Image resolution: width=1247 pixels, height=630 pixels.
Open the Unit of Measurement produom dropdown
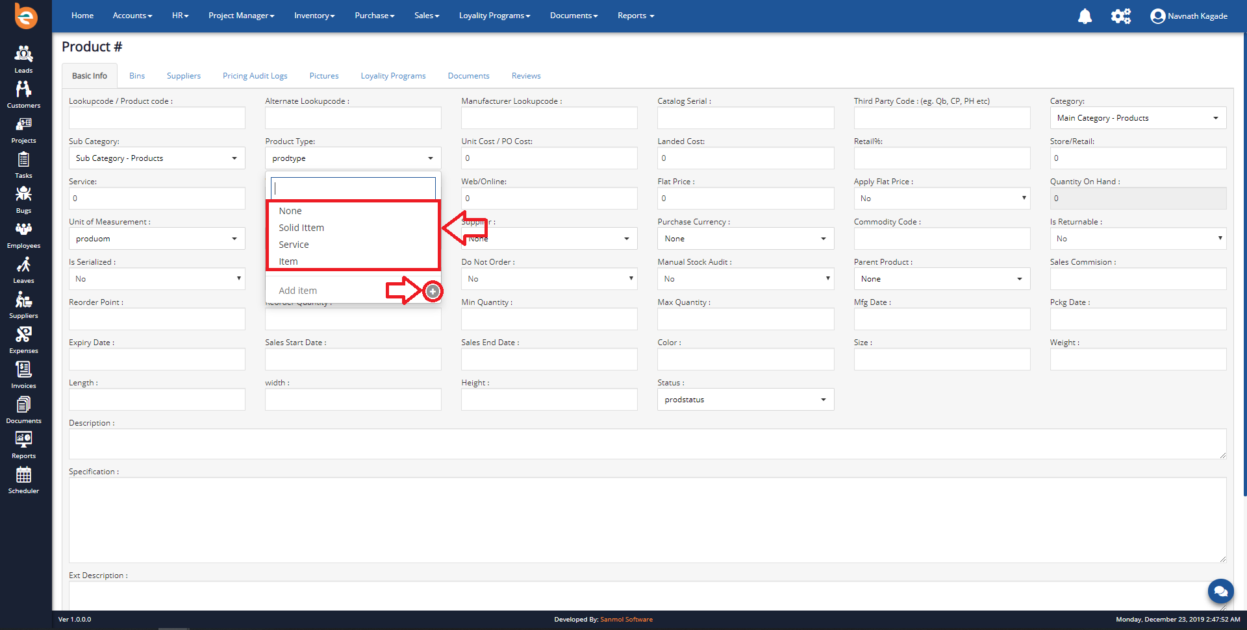click(157, 239)
